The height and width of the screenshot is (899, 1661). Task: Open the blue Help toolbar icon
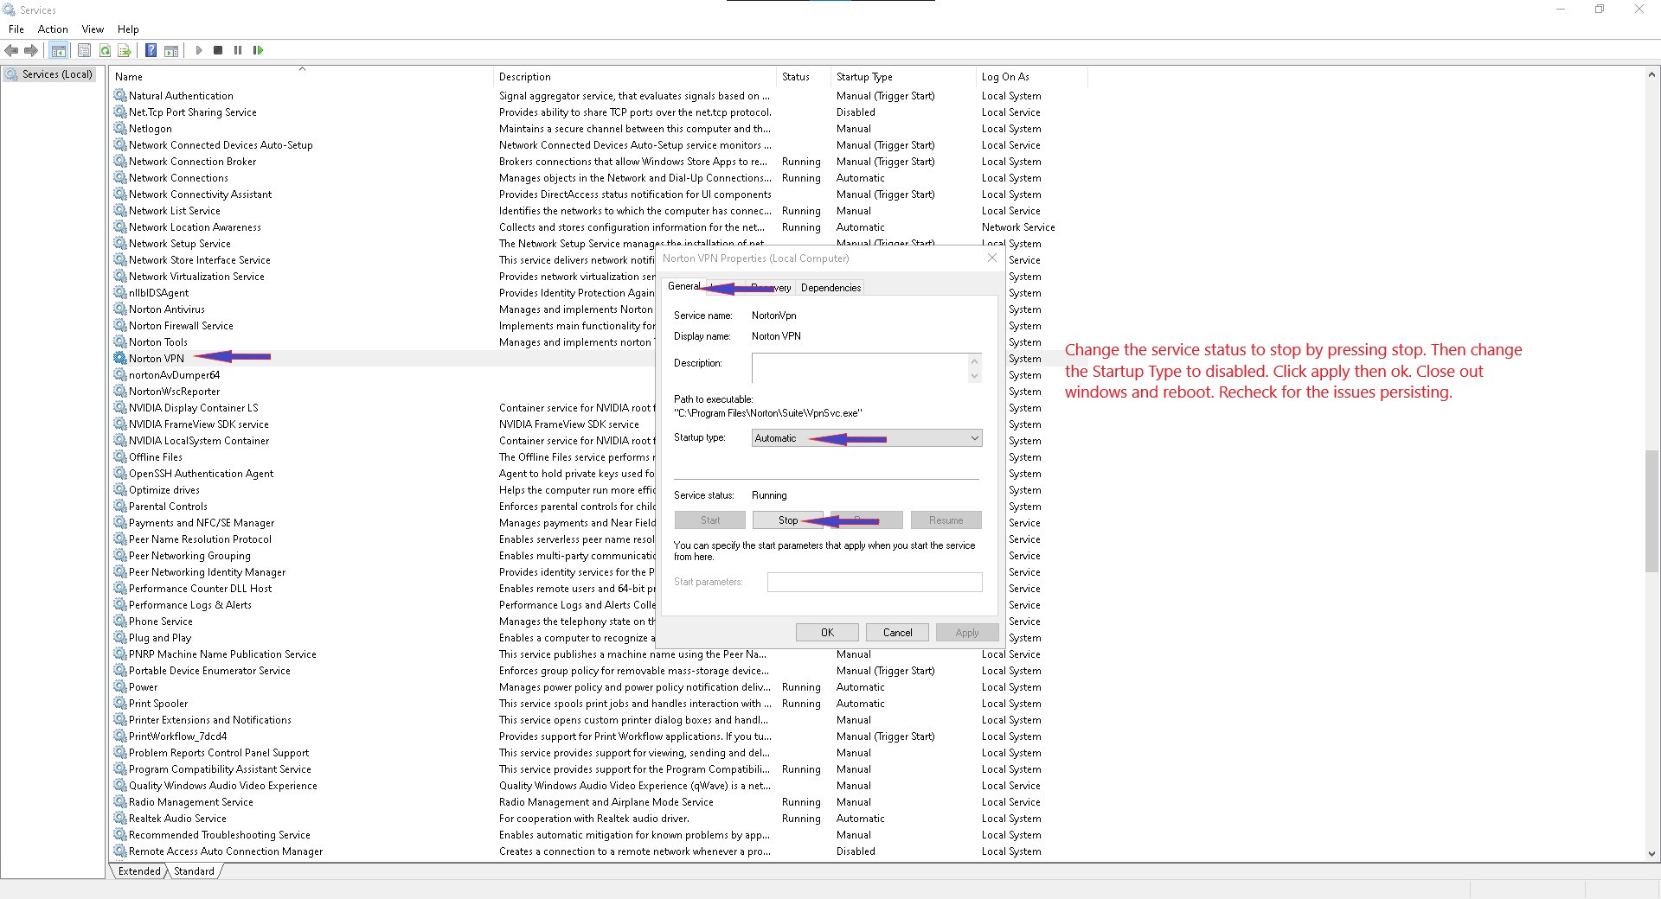click(151, 50)
